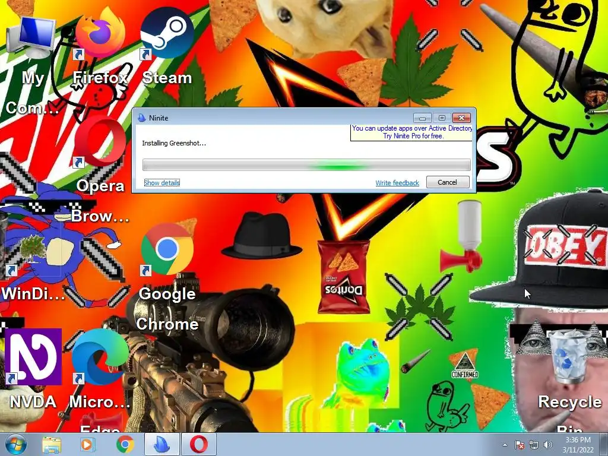This screenshot has height=456, width=608.
Task: Click the Ninite title bar icon
Action: pyautogui.click(x=142, y=118)
